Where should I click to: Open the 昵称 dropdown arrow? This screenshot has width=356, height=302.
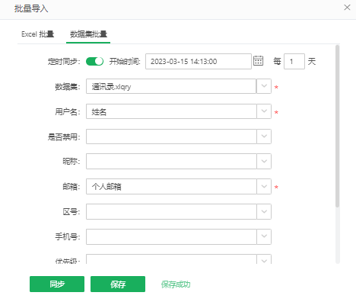(264, 161)
